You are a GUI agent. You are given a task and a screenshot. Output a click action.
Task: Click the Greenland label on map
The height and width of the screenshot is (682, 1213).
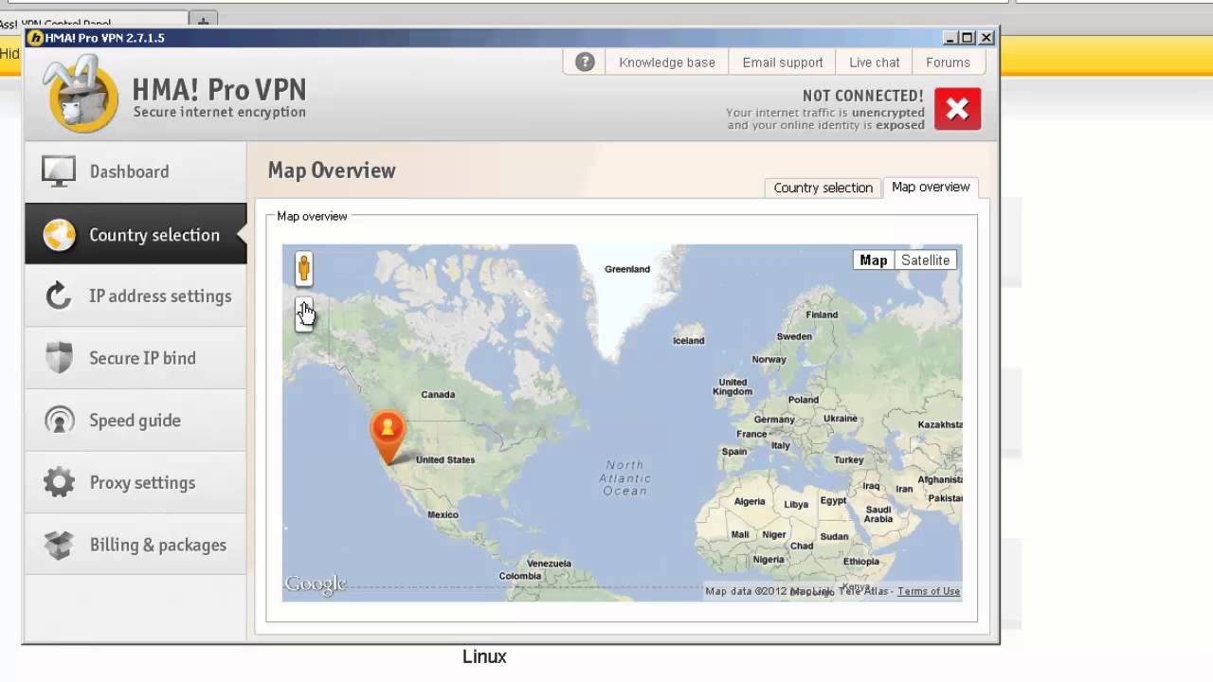(627, 269)
